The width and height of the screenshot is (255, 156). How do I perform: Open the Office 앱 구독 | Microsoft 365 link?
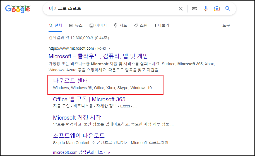[x=89, y=99]
